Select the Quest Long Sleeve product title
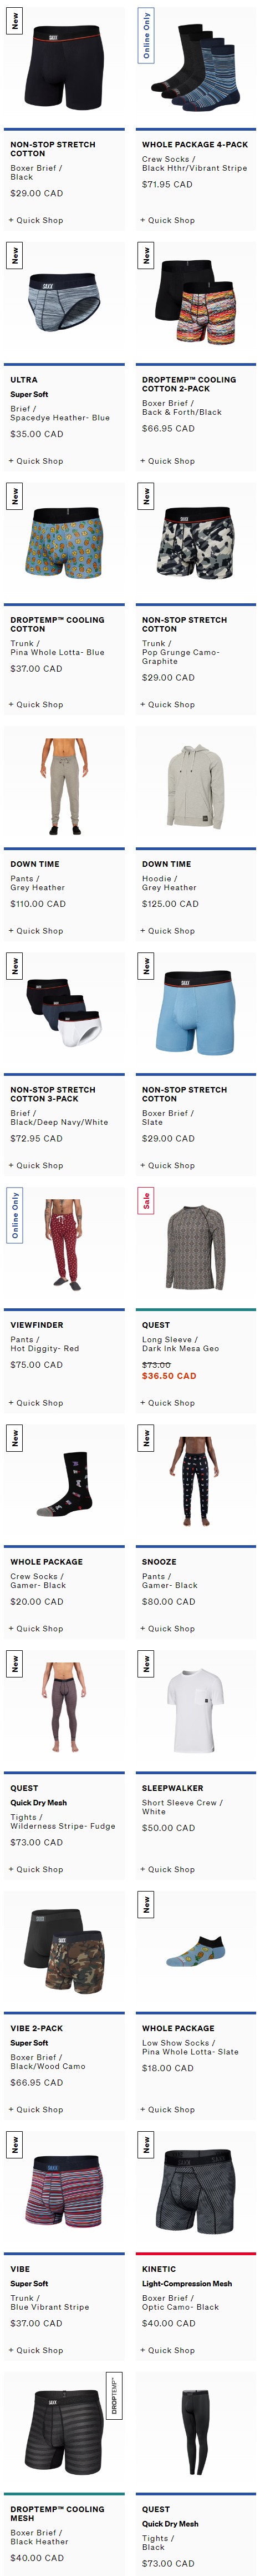Viewport: 260px width, 2576px height. click(155, 1325)
